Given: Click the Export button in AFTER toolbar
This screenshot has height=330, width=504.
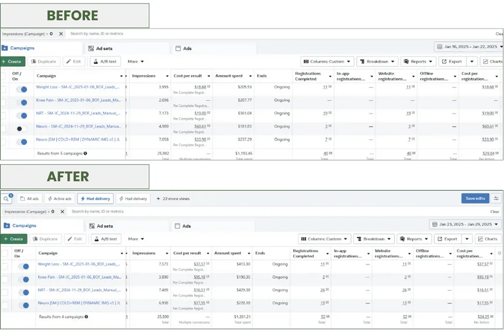Looking at the screenshot, I should coord(448,239).
